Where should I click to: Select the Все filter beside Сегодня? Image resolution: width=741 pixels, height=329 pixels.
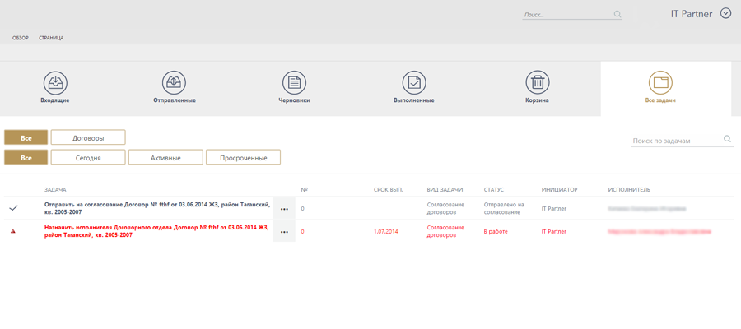[26, 157]
